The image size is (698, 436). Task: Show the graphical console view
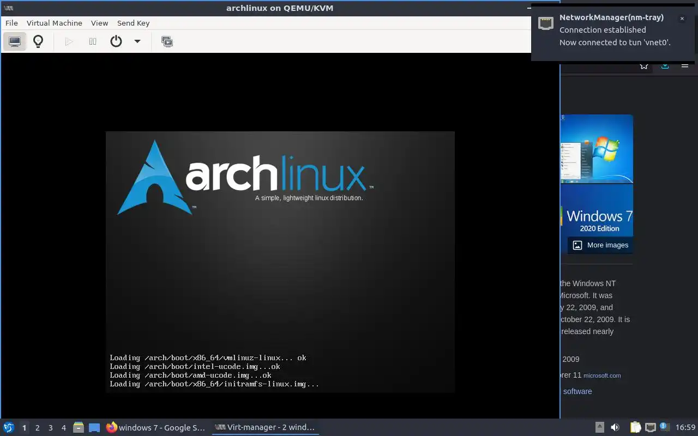click(15, 41)
